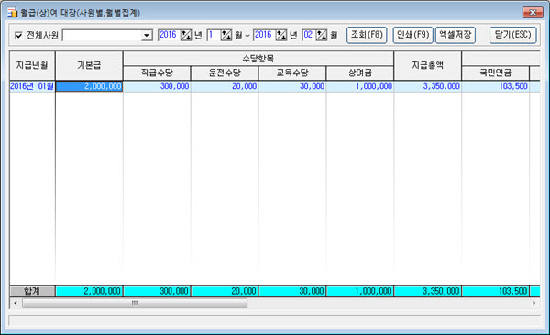Select the 300,000 cell in the January row

(x=157, y=86)
